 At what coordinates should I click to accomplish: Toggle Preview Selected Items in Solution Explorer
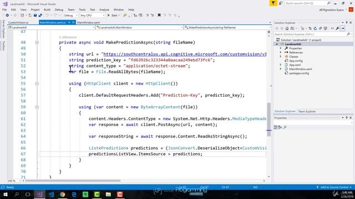point(343,28)
